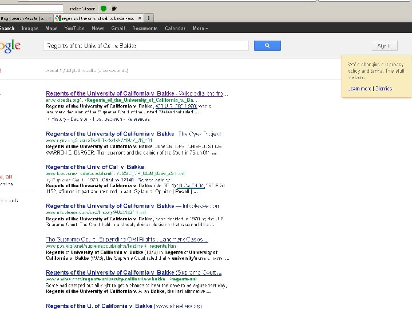The height and width of the screenshot is (309, 412).
Task: Click the results count text
Action: click(87, 70)
